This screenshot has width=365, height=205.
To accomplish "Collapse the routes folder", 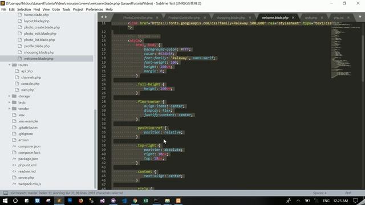I will [10, 65].
